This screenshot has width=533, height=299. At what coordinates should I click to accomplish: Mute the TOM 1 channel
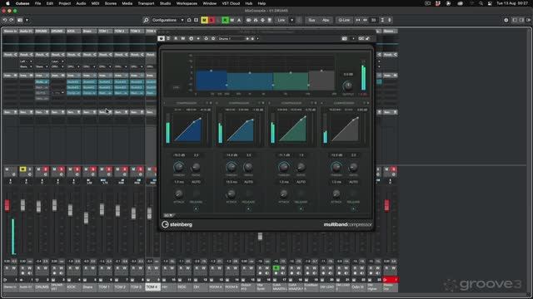coord(102,169)
